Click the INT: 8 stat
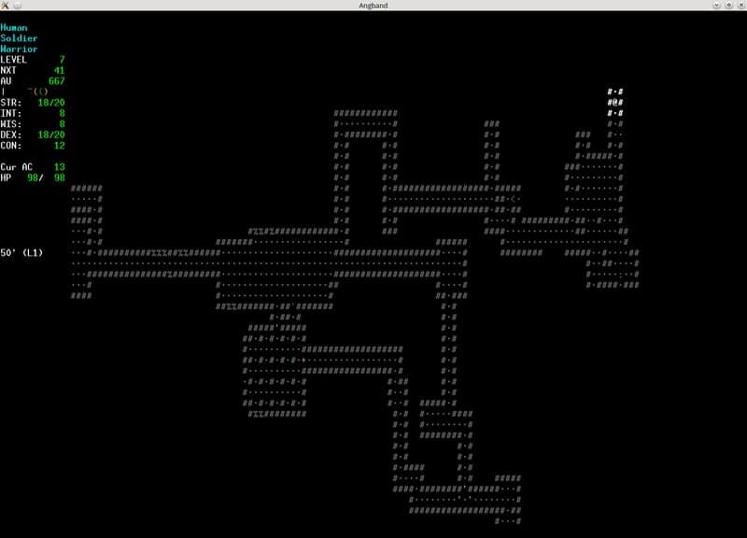 coord(33,113)
